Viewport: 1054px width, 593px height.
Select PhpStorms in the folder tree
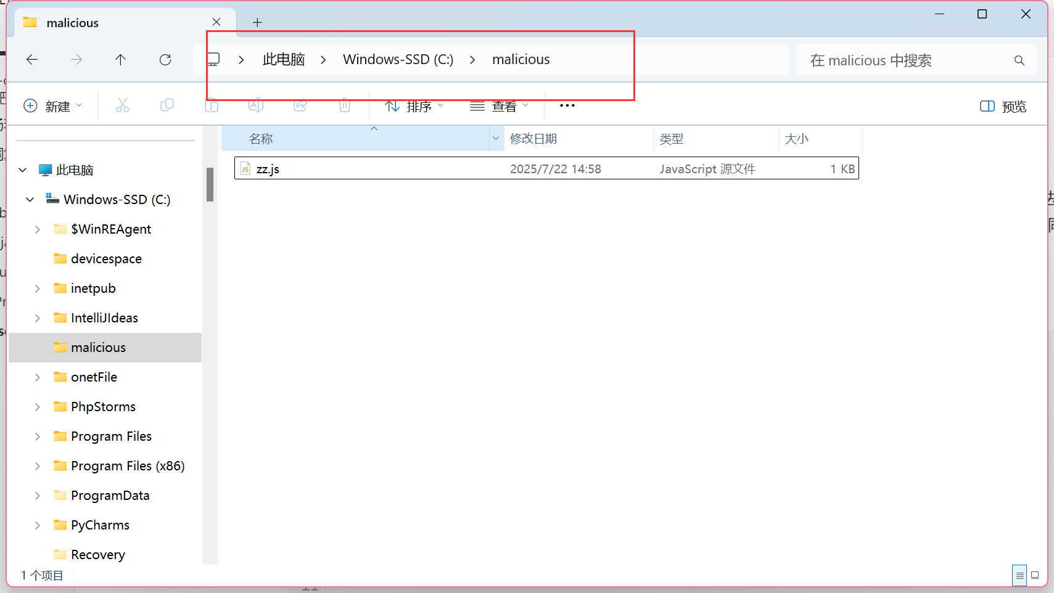coord(103,407)
